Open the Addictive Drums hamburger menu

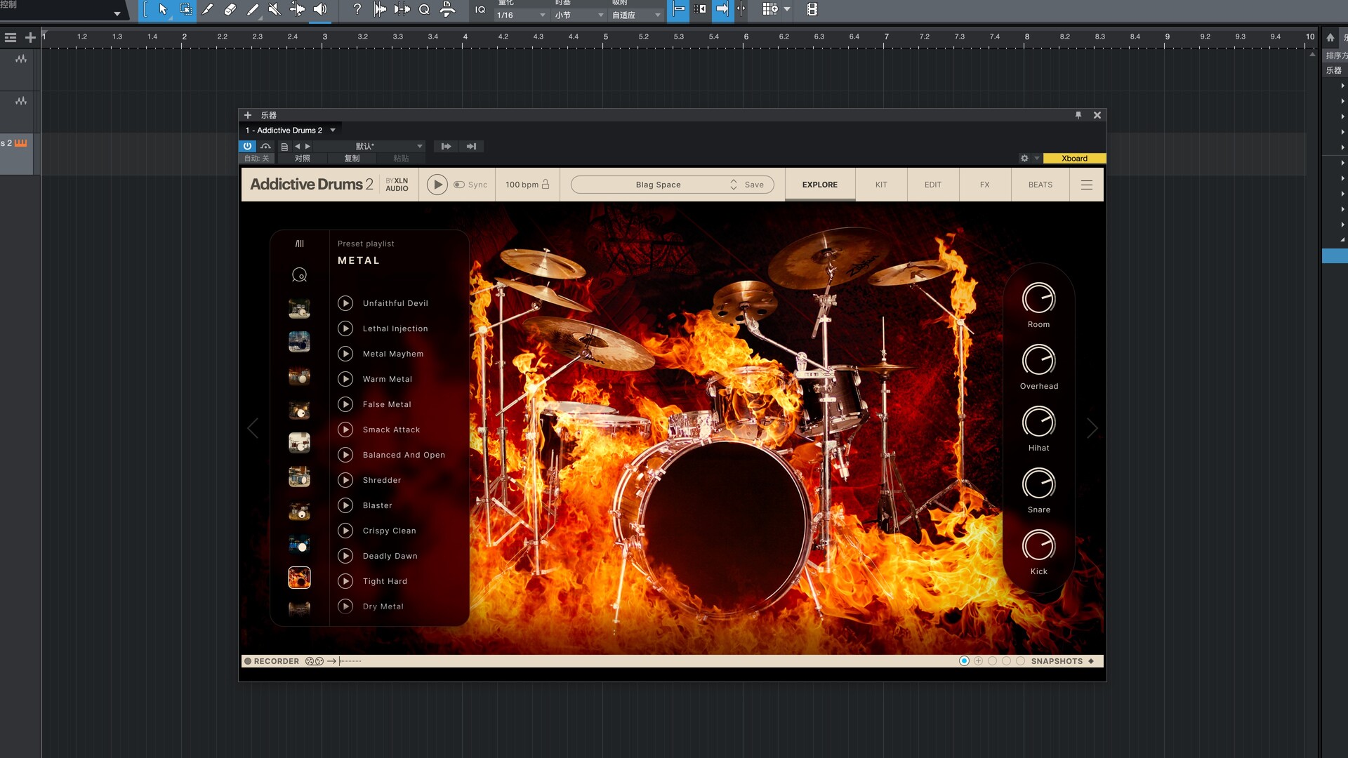tap(1087, 185)
